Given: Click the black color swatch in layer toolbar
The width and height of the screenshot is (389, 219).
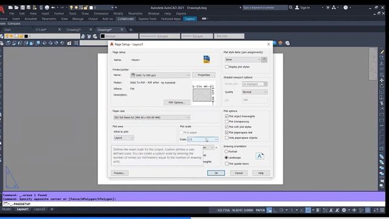Looking at the screenshot, I should pos(26,36).
